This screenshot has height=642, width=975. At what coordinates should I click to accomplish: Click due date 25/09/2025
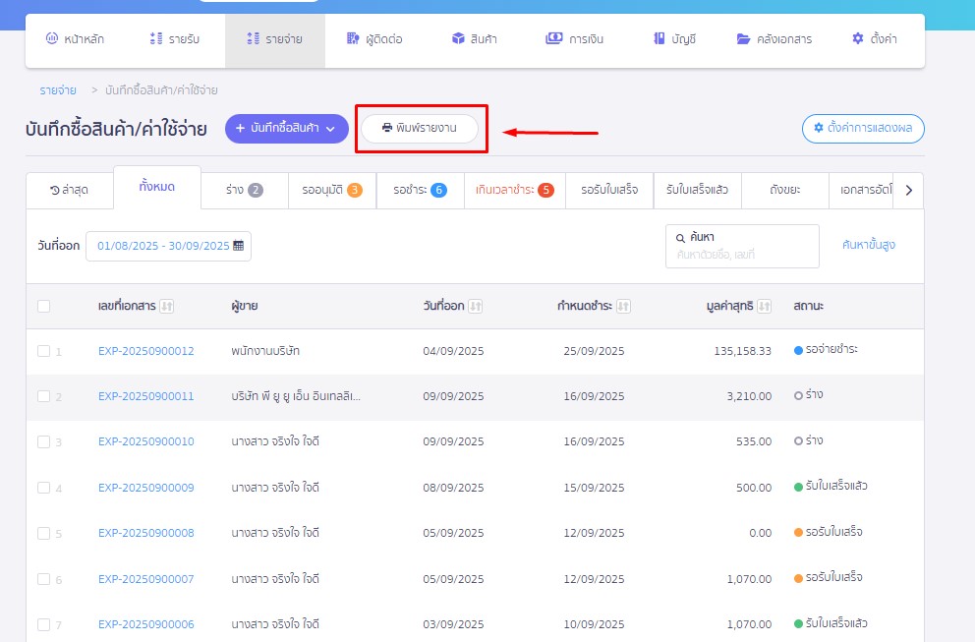(x=594, y=351)
